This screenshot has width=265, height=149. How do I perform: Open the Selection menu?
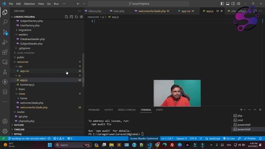click(x=29, y=4)
